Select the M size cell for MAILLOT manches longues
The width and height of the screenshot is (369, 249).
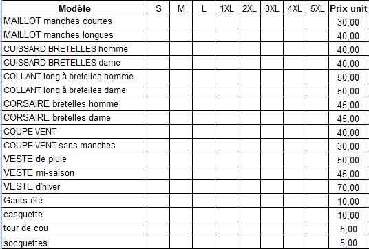click(x=181, y=35)
